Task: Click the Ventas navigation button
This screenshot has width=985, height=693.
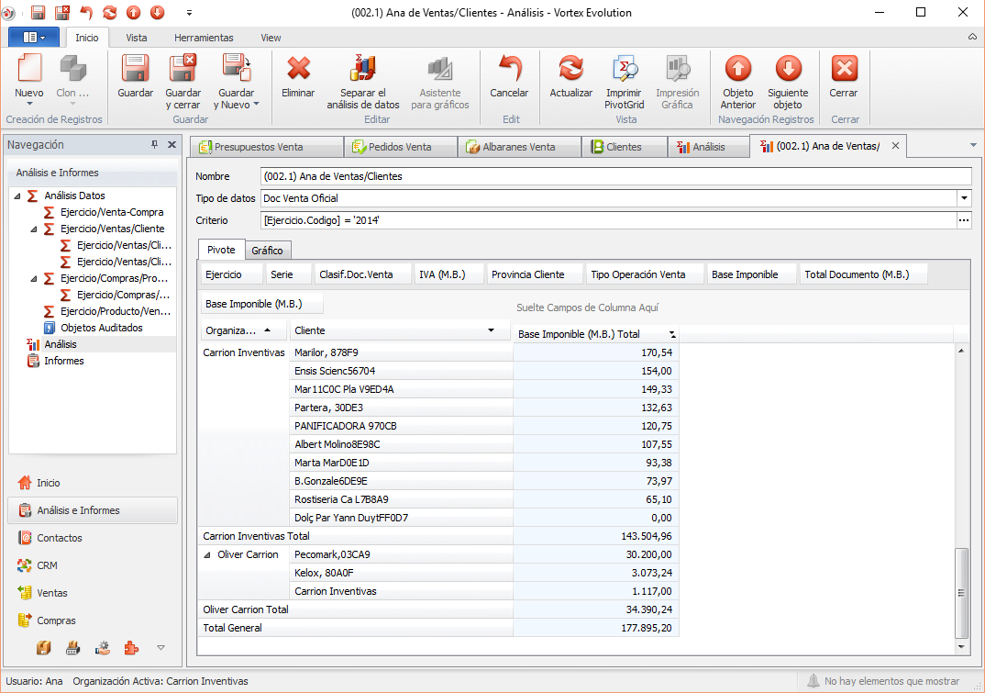Action: (52, 593)
